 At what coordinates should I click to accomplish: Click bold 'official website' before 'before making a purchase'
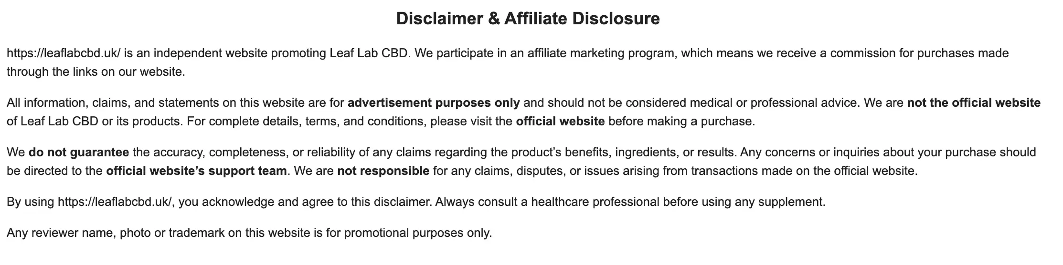click(560, 122)
